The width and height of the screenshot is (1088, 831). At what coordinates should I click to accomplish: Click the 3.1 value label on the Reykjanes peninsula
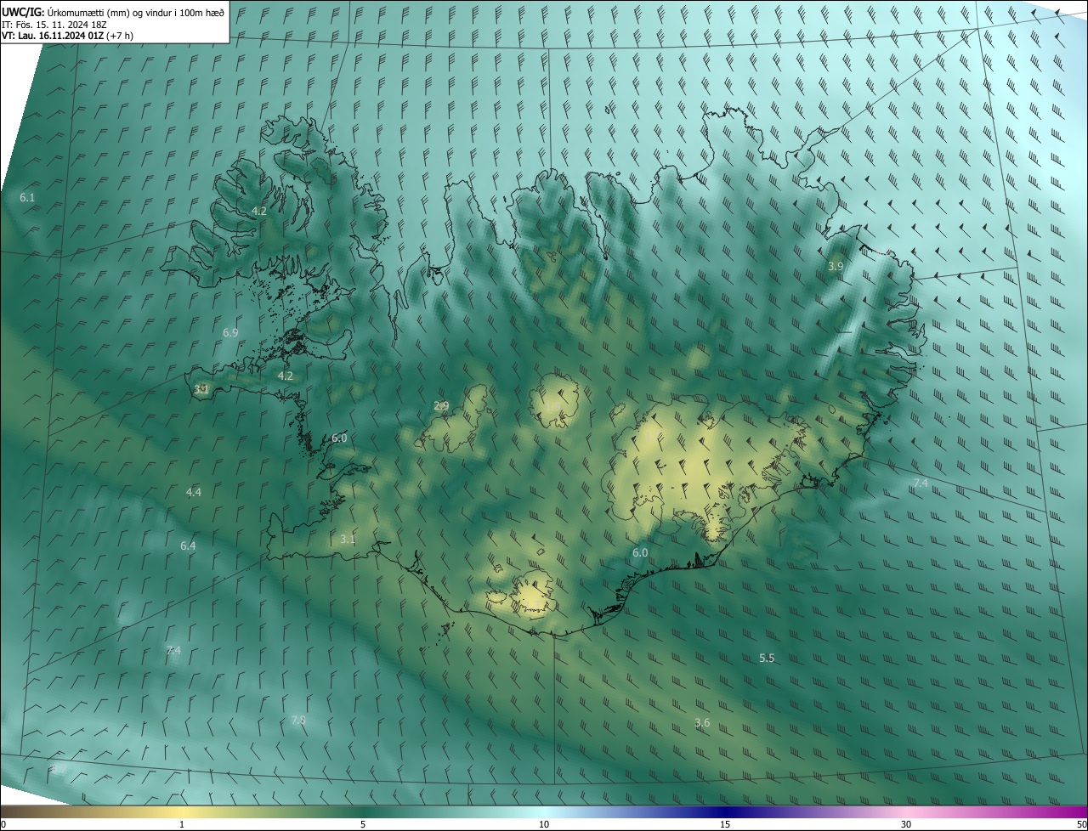(348, 539)
